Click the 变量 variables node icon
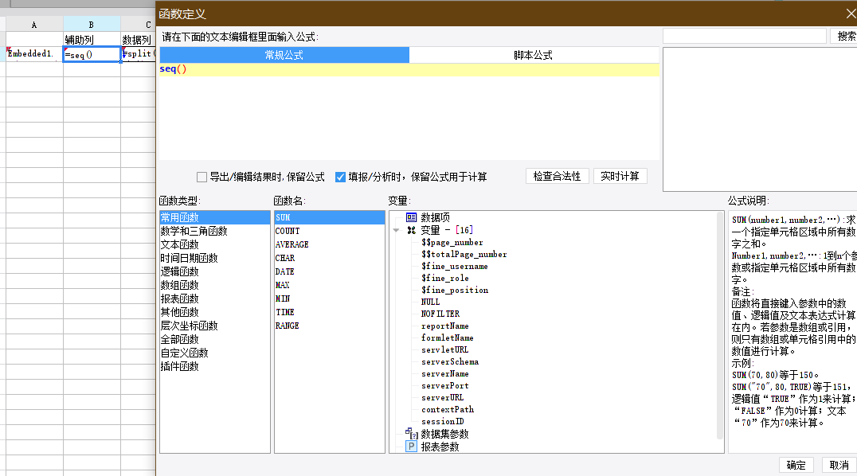The image size is (857, 476). [412, 230]
